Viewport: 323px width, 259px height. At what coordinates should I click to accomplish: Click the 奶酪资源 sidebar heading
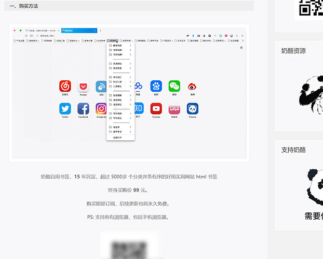click(293, 51)
